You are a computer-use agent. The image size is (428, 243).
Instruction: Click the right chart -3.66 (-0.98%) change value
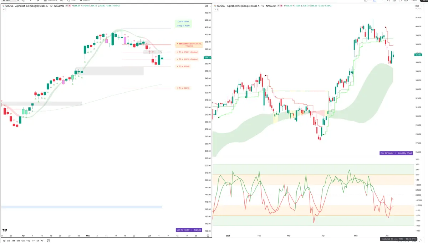pos(324,6)
